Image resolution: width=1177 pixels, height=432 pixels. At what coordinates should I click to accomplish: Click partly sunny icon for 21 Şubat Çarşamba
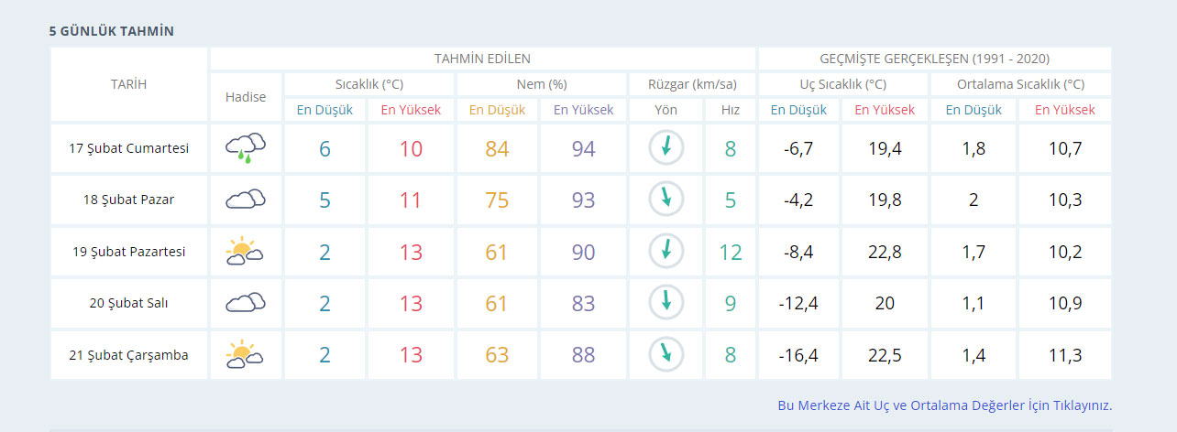pyautogui.click(x=245, y=355)
